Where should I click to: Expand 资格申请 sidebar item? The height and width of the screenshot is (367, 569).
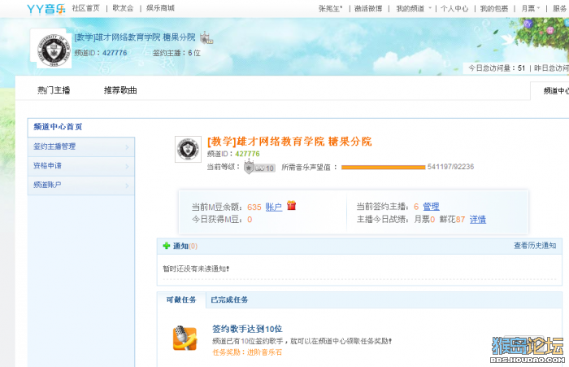click(x=81, y=166)
